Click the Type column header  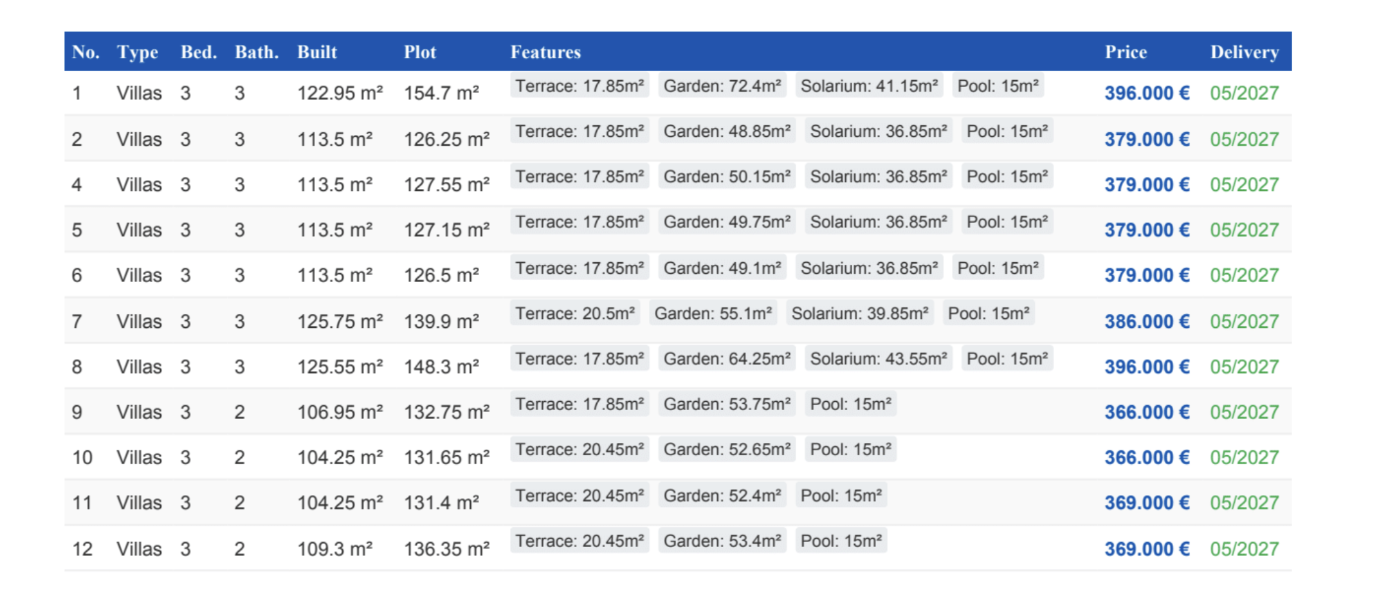click(x=137, y=52)
